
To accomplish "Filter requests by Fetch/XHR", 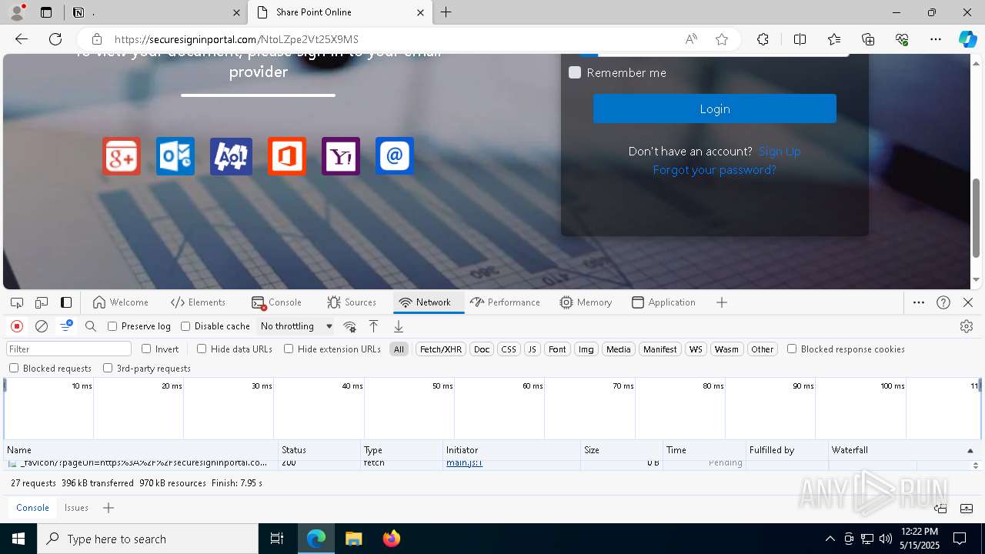I will tap(441, 349).
